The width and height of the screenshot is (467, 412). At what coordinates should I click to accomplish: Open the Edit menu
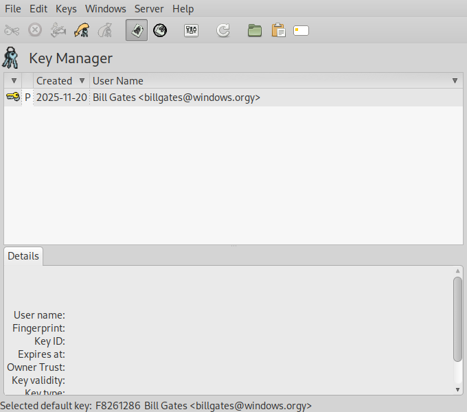(x=38, y=9)
